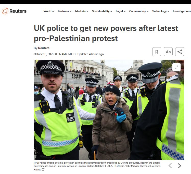Click the Purchase Licensing Rights link

point(97,168)
